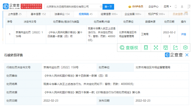
Task: Open the 企业发展 tab
Action: point(133,14)
